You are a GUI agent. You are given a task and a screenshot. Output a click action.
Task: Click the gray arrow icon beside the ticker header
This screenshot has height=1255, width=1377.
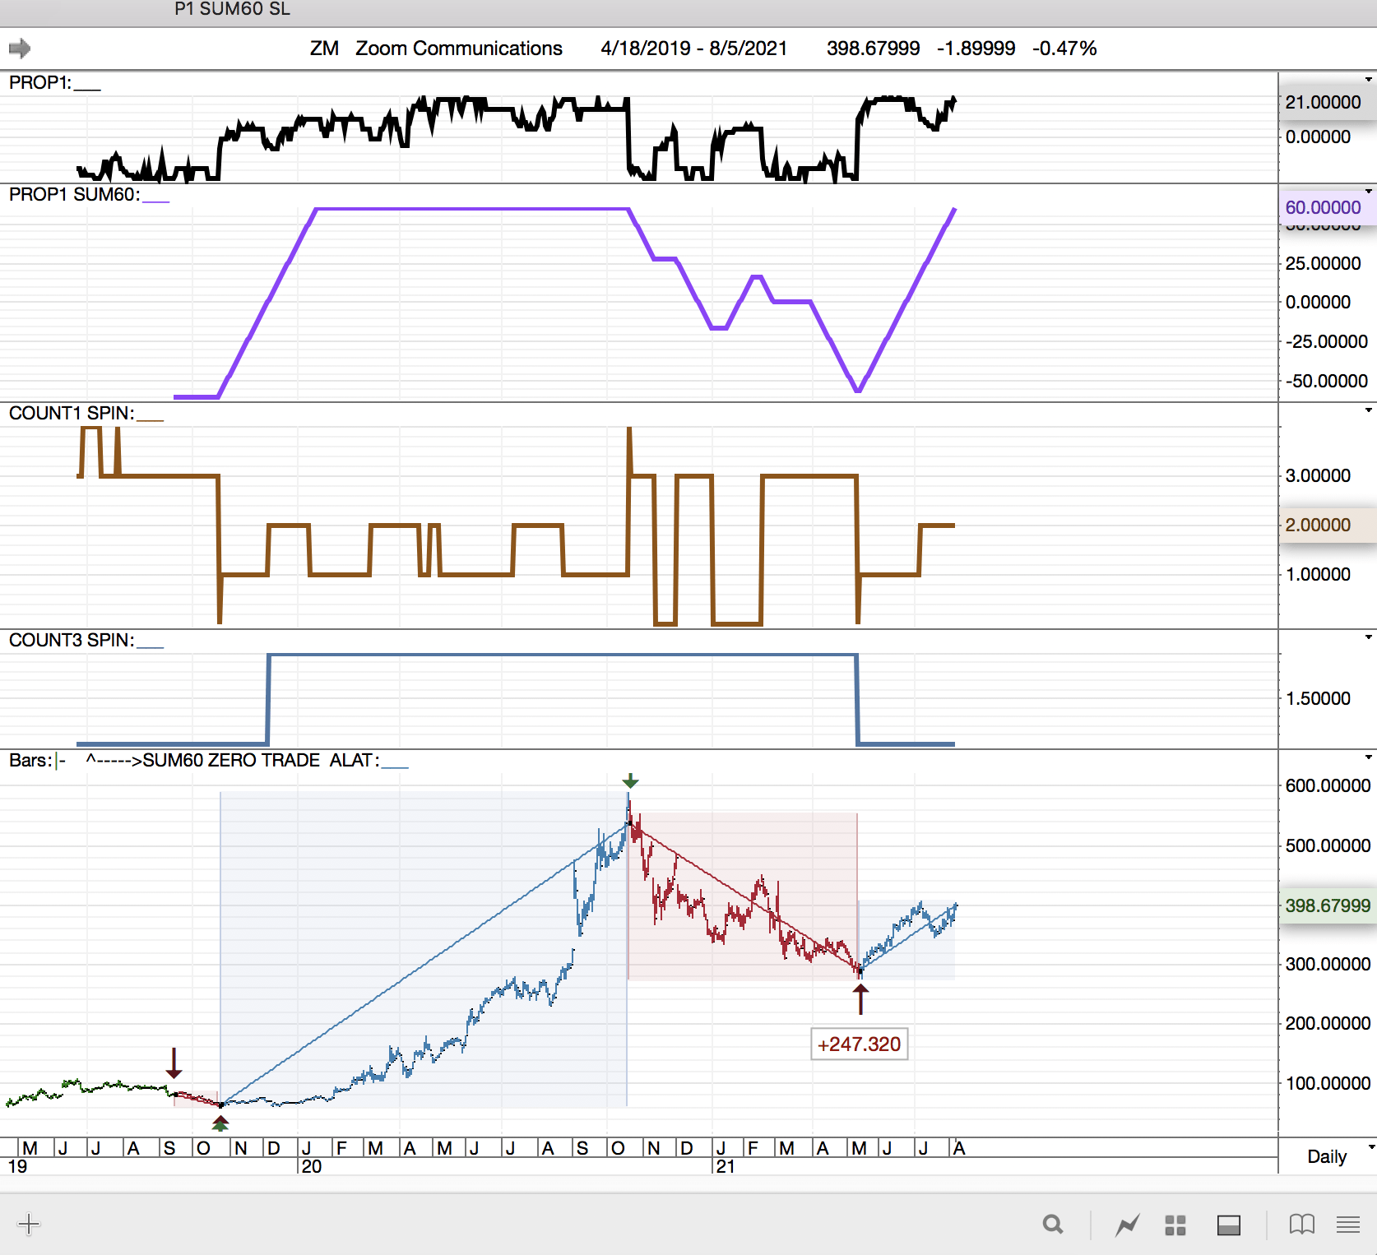point(20,49)
